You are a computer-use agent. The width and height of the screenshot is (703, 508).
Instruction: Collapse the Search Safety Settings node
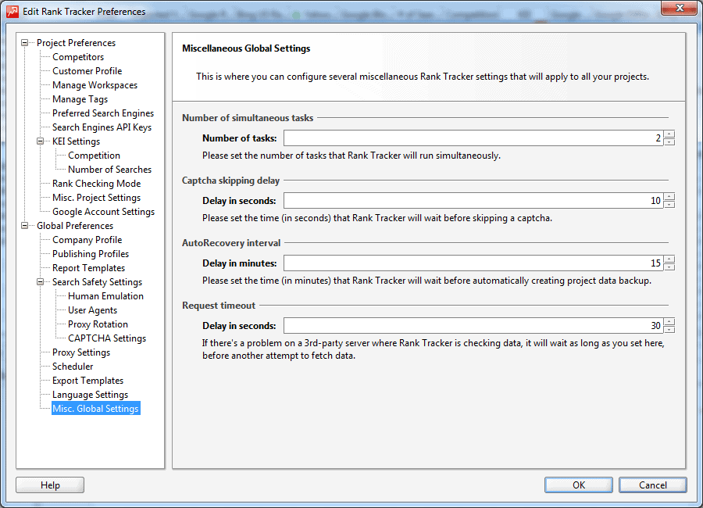(41, 282)
